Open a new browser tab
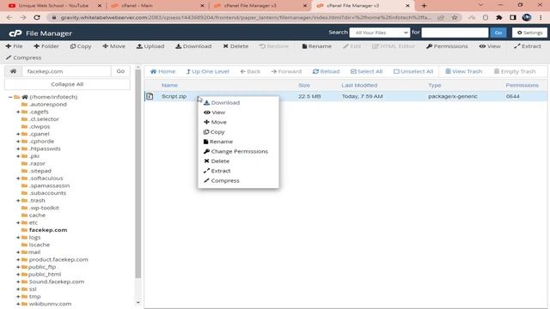 (424, 6)
